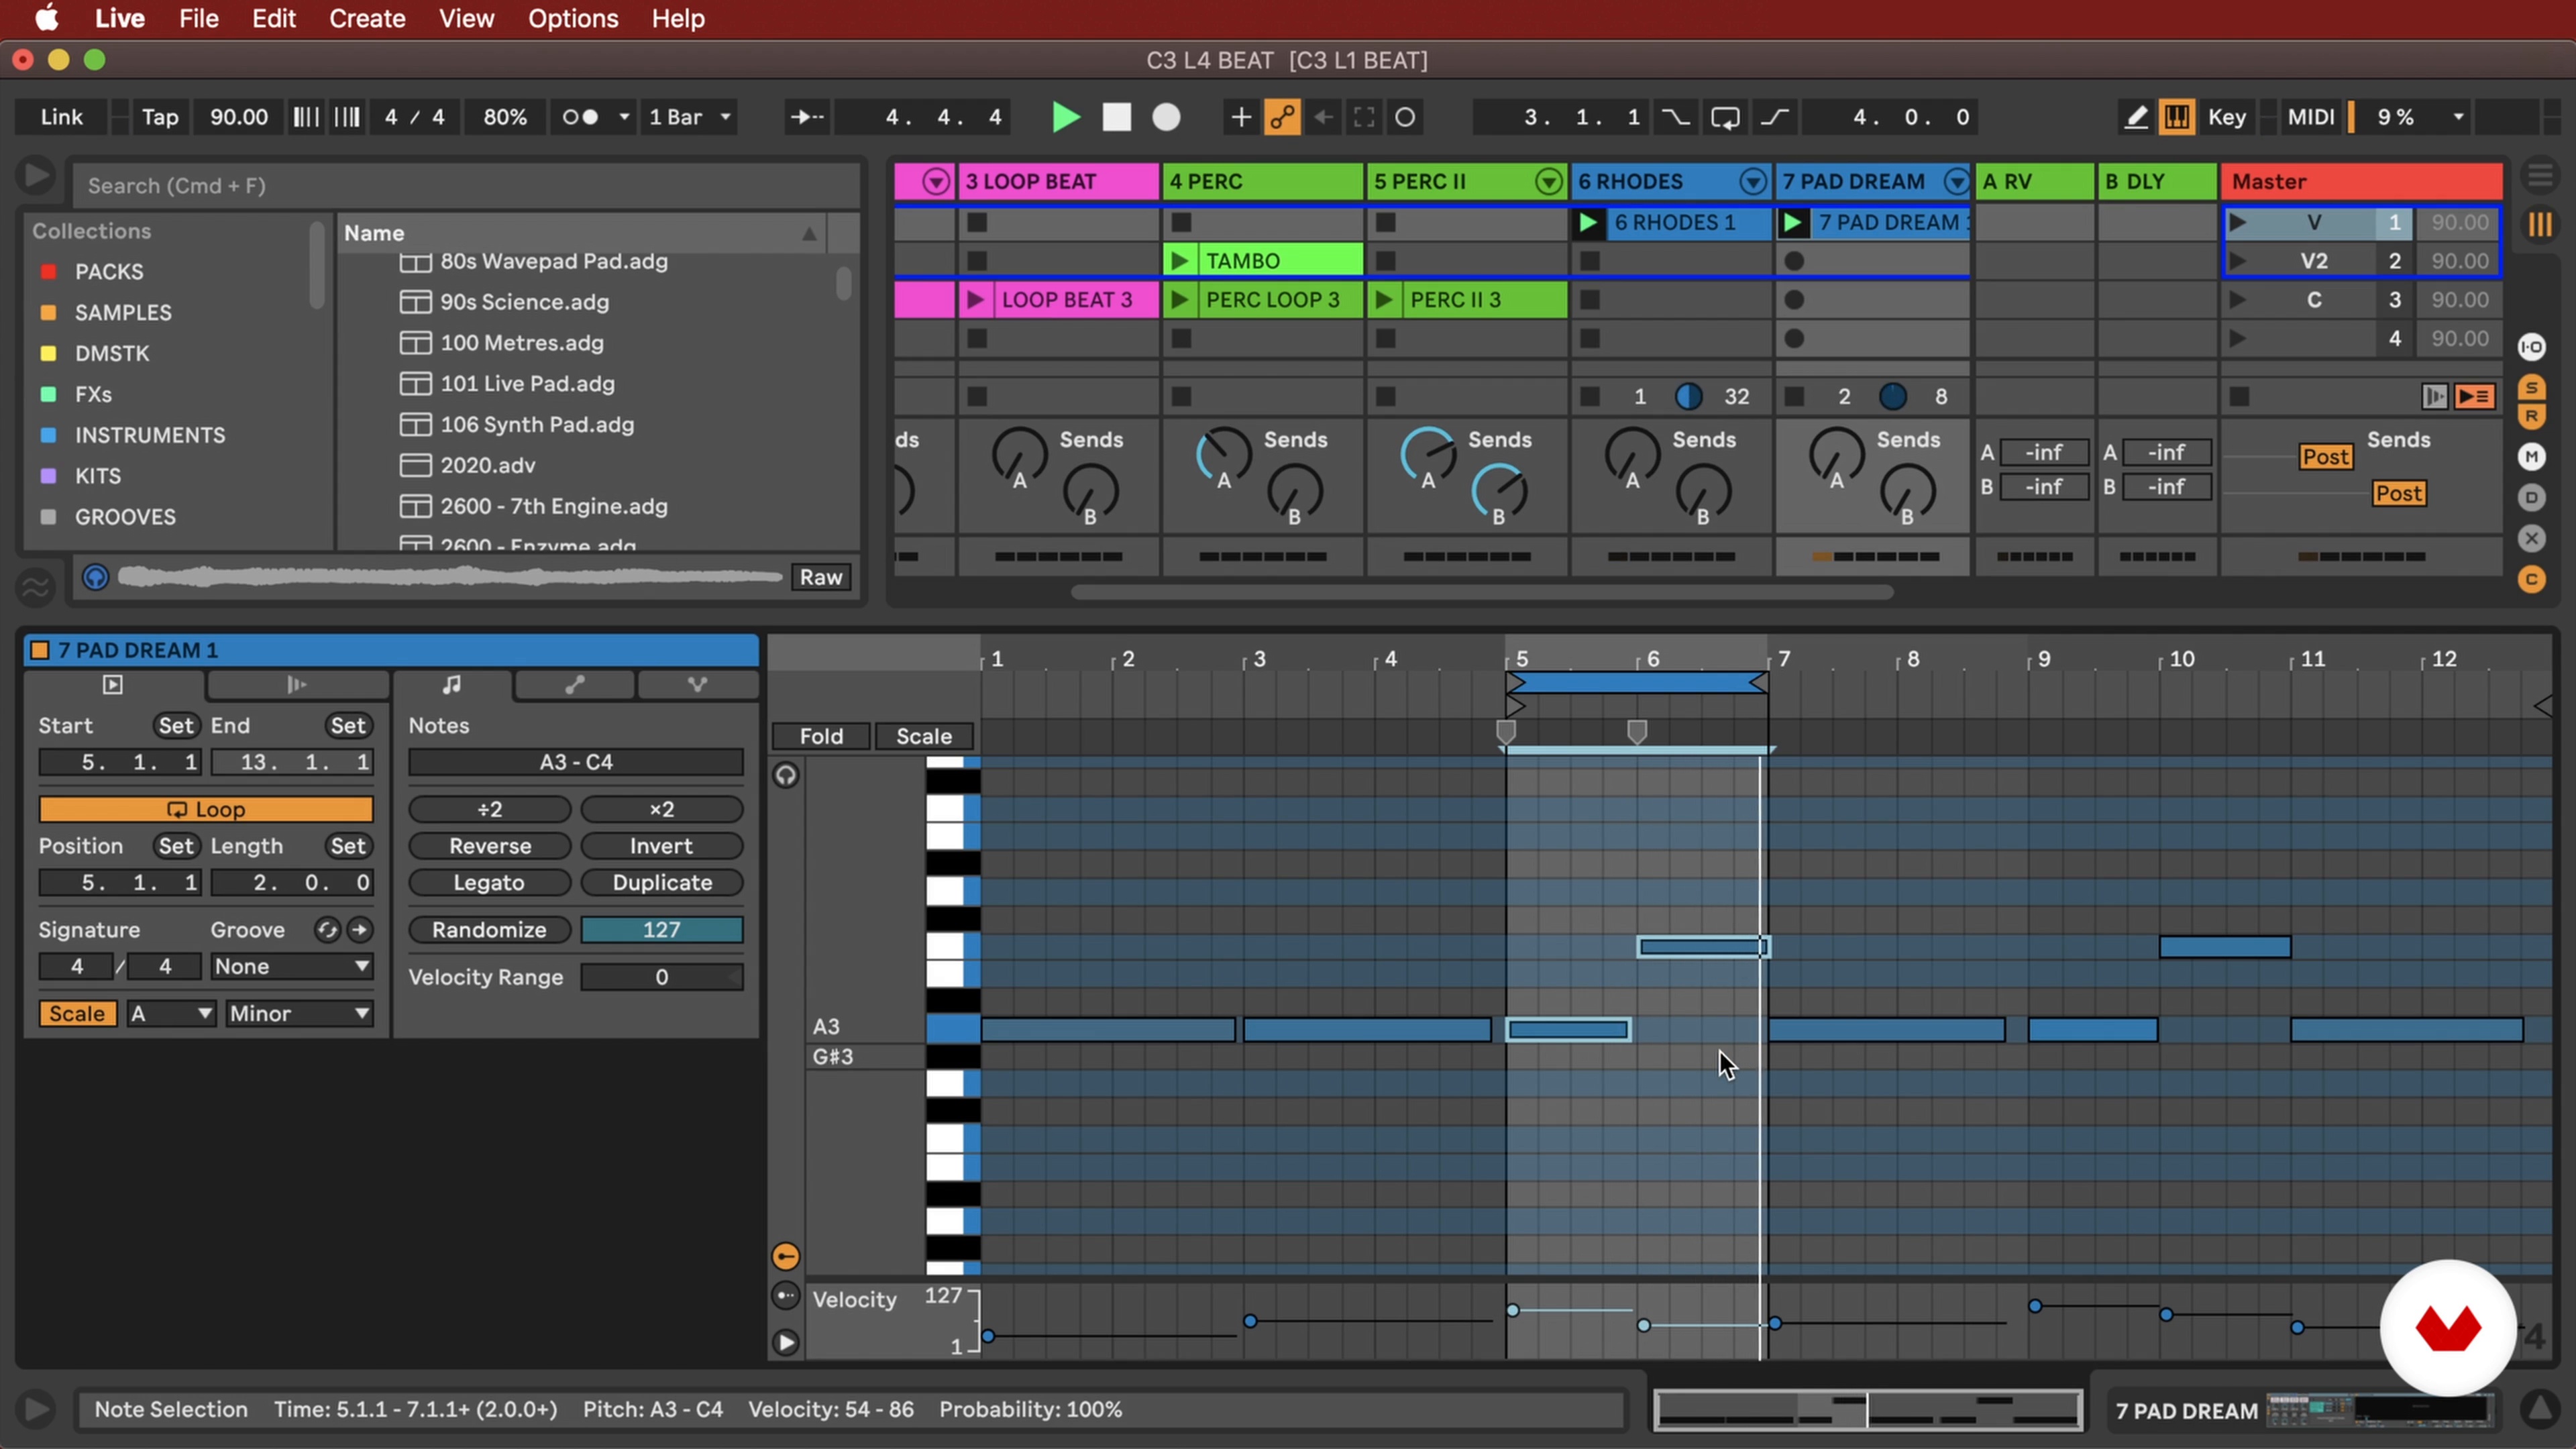Toggle MIDI Map Mode switch
The width and height of the screenshot is (2576, 1449).
click(2311, 117)
